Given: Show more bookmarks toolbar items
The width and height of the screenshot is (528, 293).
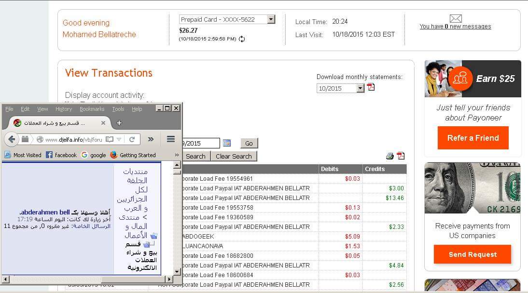Looking at the screenshot, I should pyautogui.click(x=177, y=155).
